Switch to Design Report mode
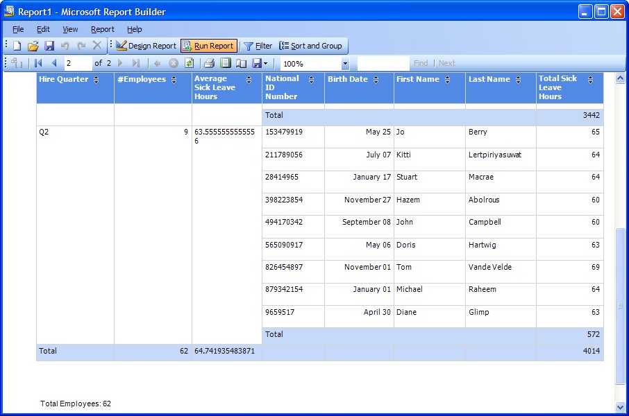Viewport: 629px width, 416px height. (x=146, y=46)
